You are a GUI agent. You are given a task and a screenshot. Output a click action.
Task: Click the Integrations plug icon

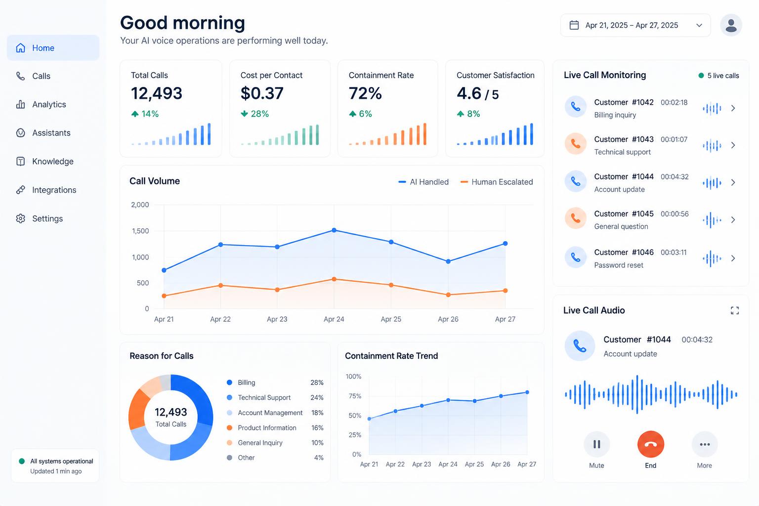20,190
